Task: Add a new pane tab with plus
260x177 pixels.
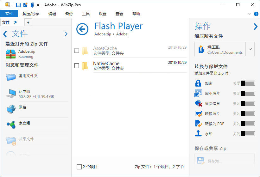Action: click(28, 22)
